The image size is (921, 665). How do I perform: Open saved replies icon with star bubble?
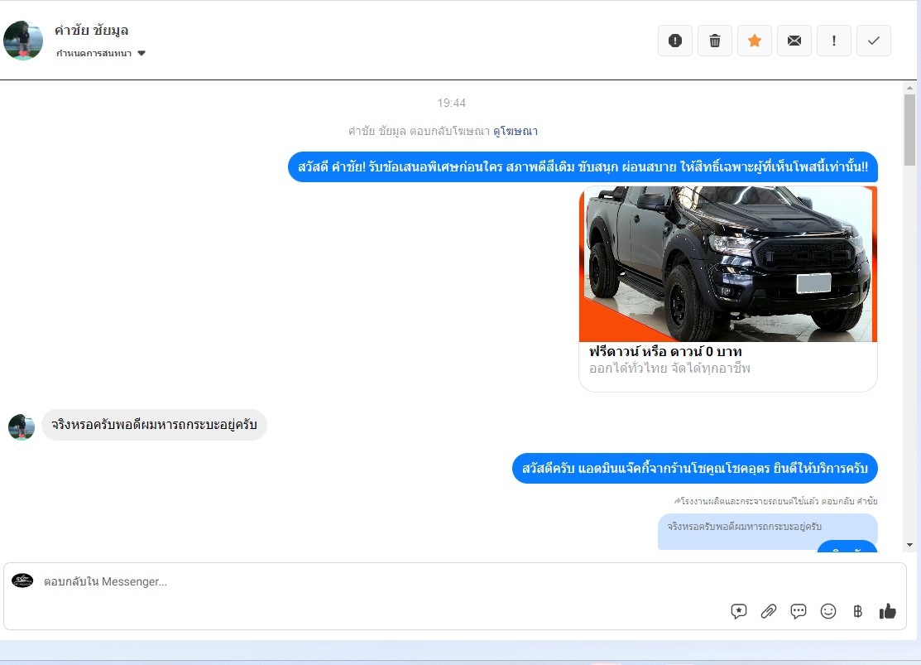[739, 611]
